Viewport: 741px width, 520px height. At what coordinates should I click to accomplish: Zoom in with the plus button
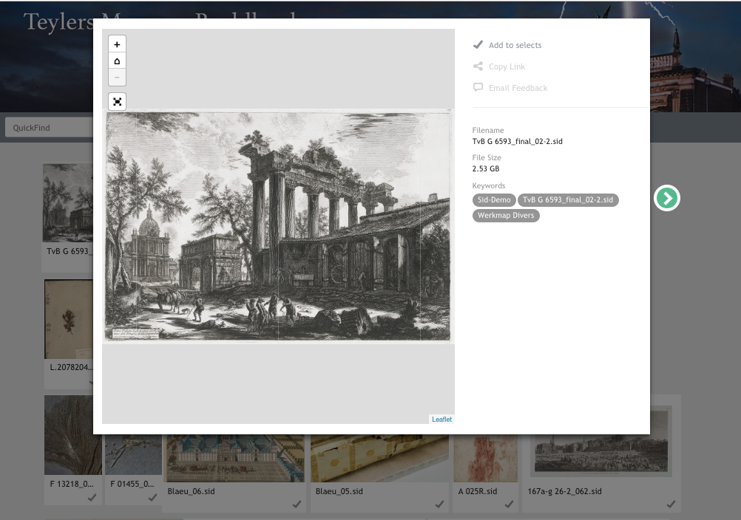click(x=117, y=44)
